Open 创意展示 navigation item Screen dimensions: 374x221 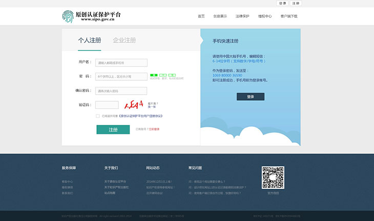(x=220, y=16)
